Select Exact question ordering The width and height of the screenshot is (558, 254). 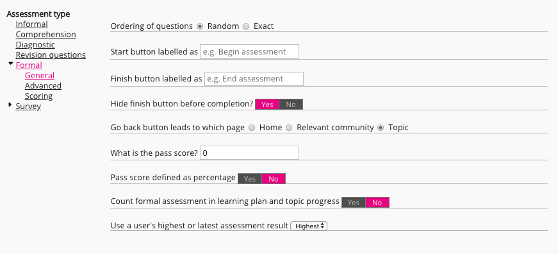click(x=246, y=26)
